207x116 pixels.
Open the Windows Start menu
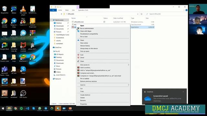[x=3, y=108]
